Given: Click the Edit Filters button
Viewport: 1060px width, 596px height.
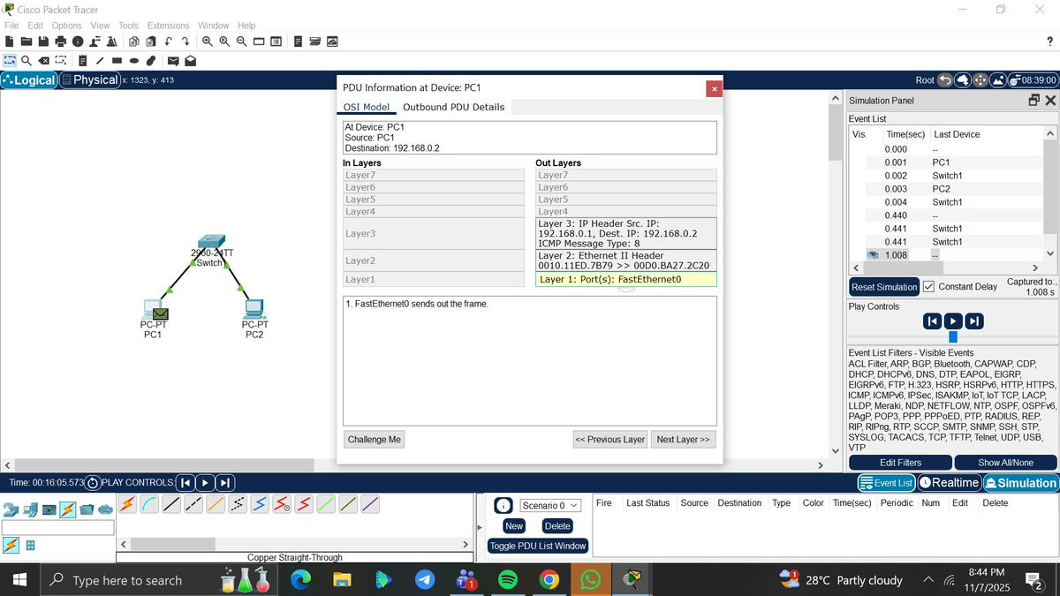Looking at the screenshot, I should pyautogui.click(x=900, y=463).
